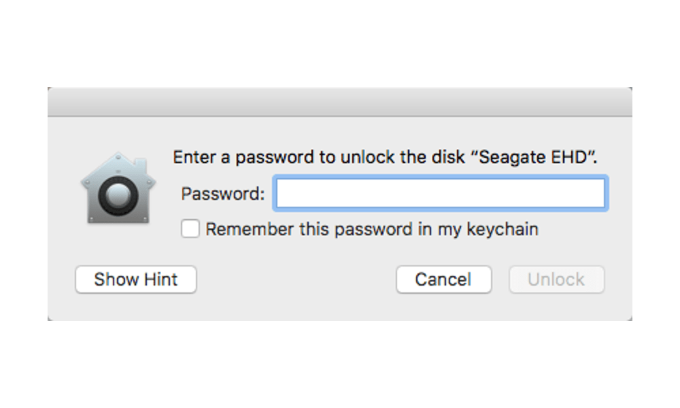
Task: Focus the Password input field
Action: [440, 193]
